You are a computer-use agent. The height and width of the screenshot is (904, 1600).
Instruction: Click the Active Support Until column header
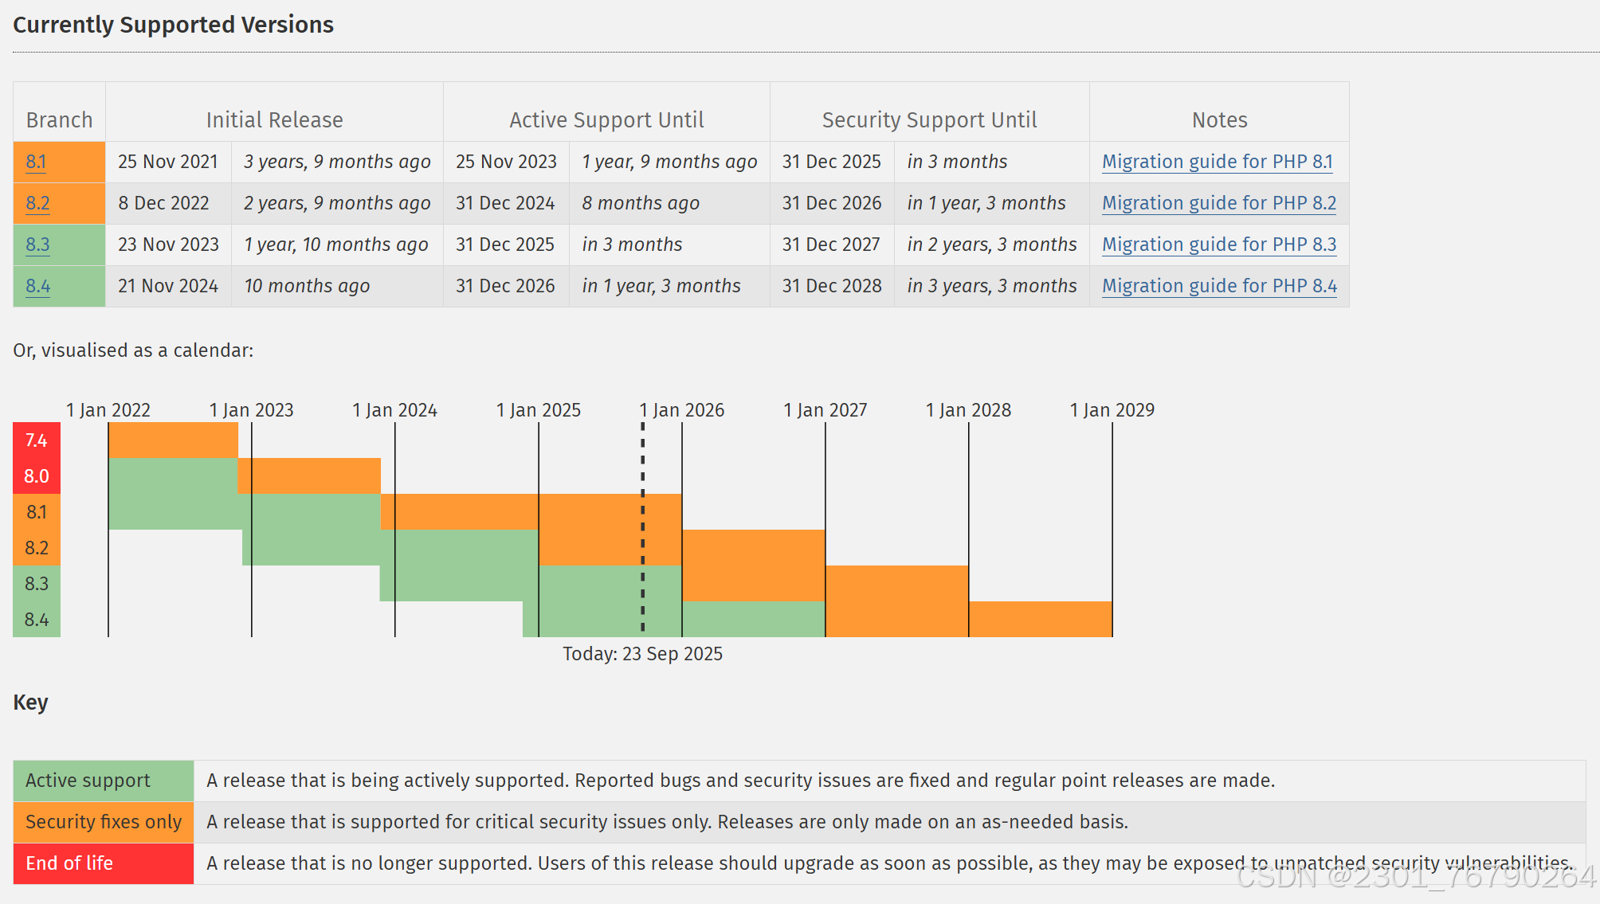[x=606, y=120]
